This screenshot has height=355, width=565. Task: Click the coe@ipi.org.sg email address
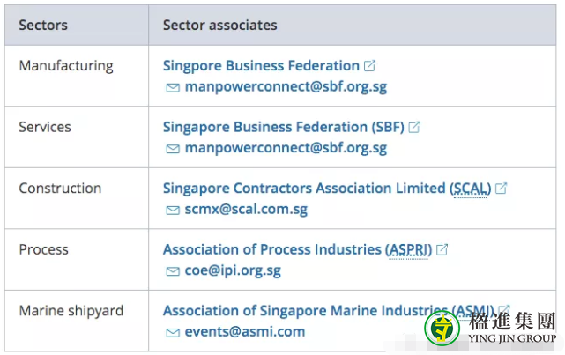pyautogui.click(x=233, y=270)
